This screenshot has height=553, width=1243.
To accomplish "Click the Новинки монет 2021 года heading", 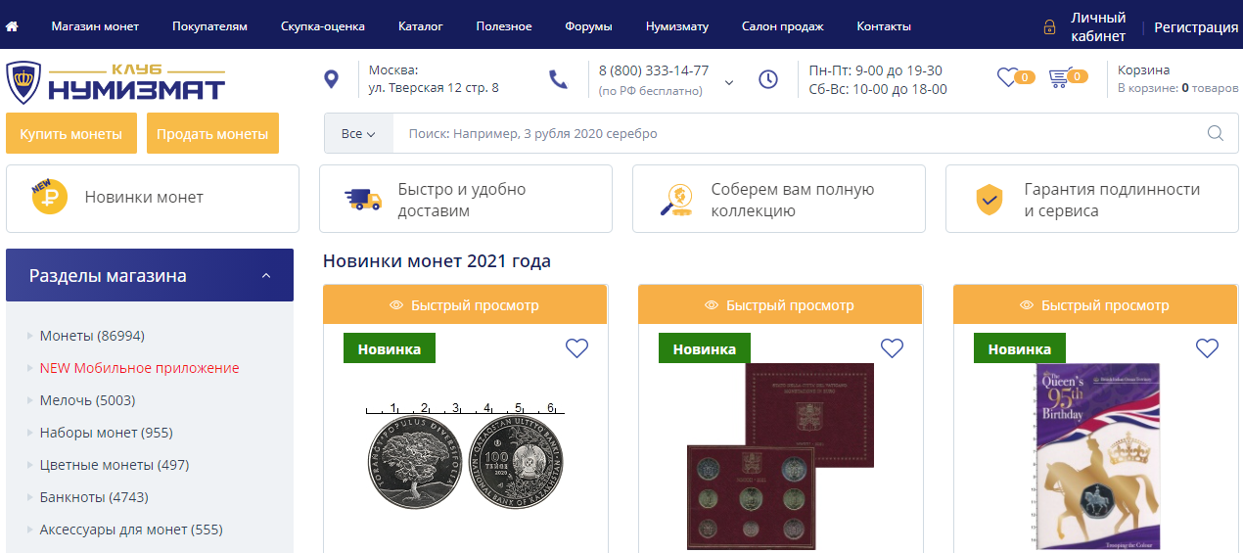I will coord(437,261).
